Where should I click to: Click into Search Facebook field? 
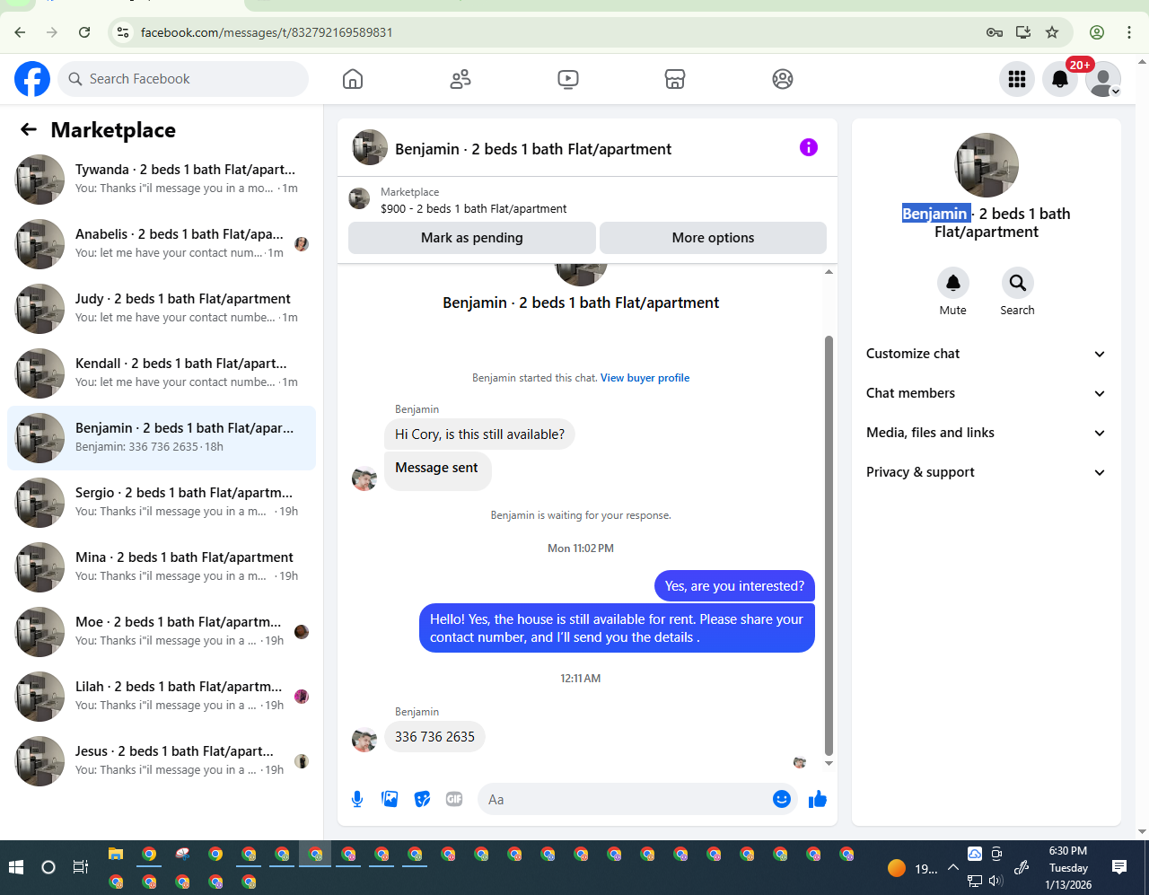pos(183,79)
